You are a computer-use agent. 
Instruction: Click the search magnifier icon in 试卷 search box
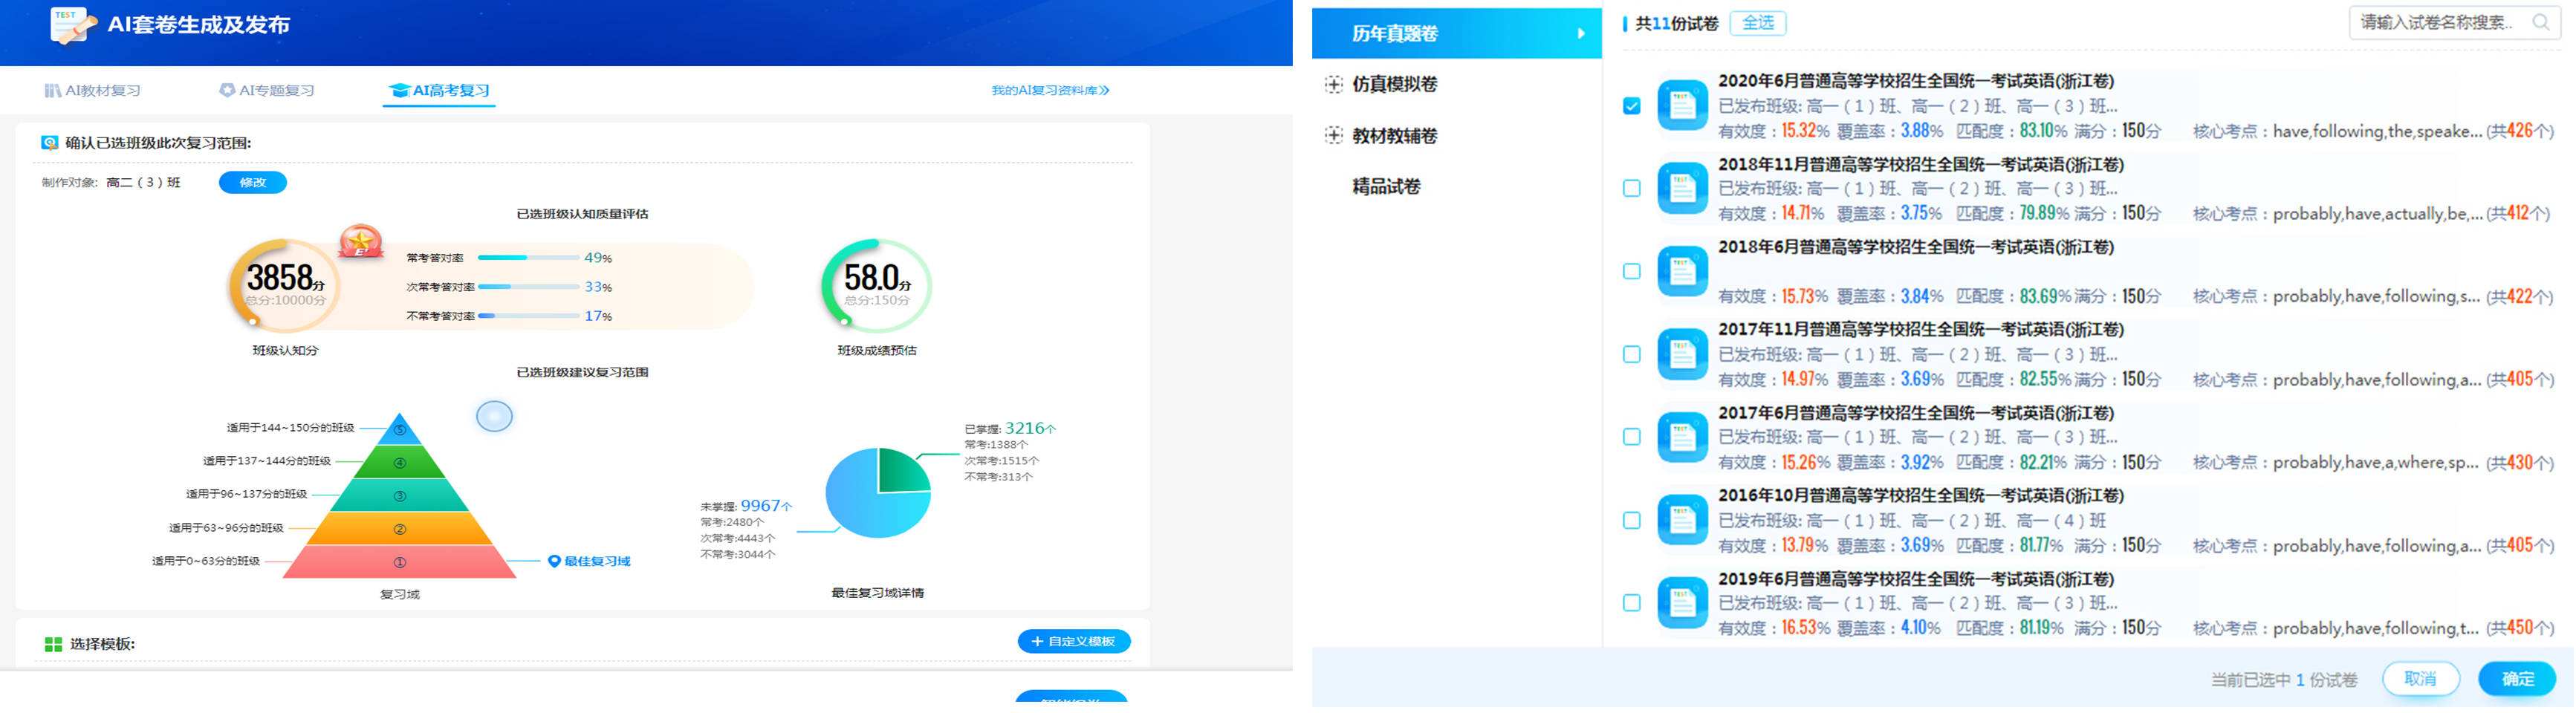[x=2540, y=23]
